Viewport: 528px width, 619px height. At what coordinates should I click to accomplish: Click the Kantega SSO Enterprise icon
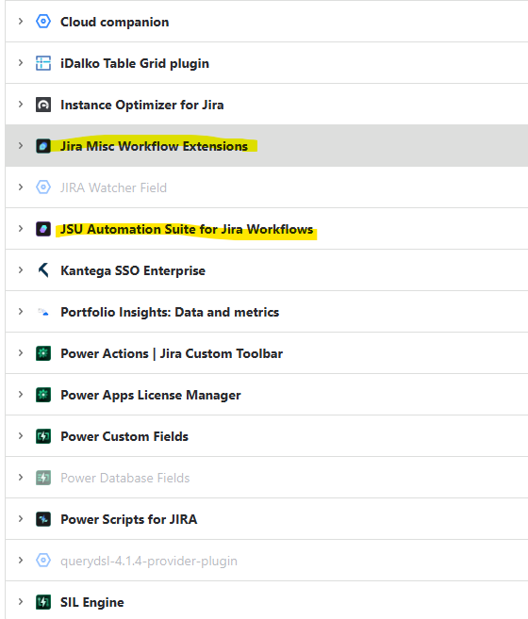tap(43, 270)
